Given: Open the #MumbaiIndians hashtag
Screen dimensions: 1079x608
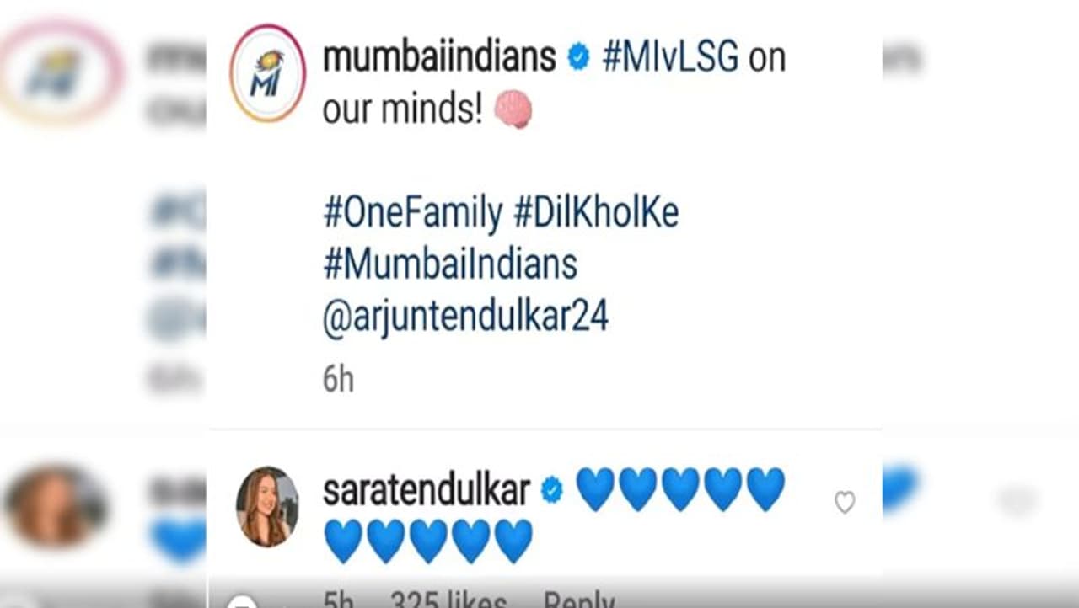Looking at the screenshot, I should [450, 265].
